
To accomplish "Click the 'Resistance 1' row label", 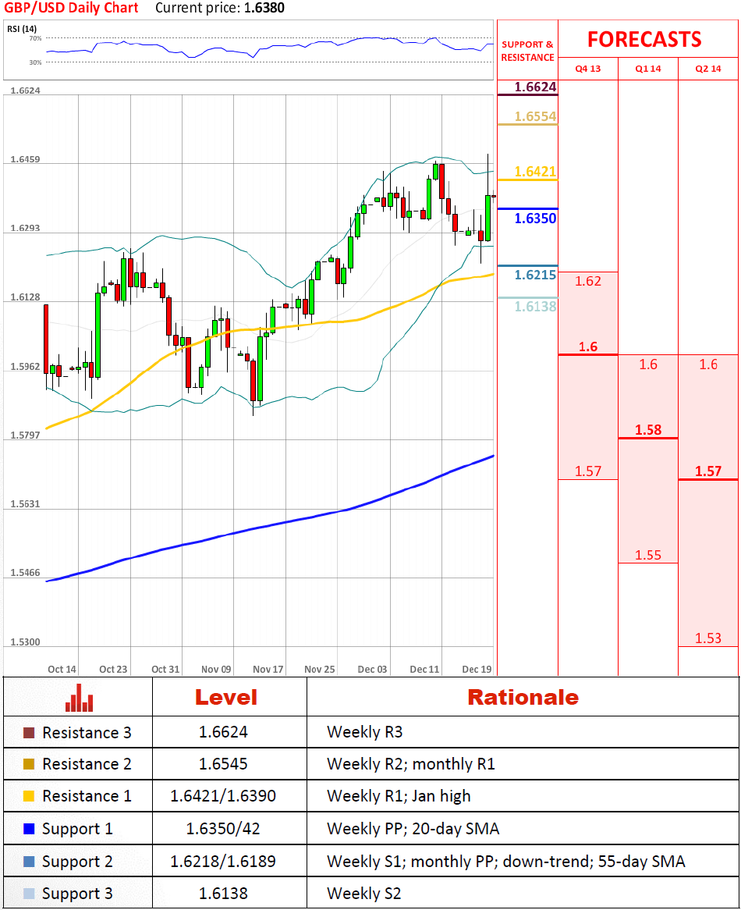I will (x=87, y=796).
